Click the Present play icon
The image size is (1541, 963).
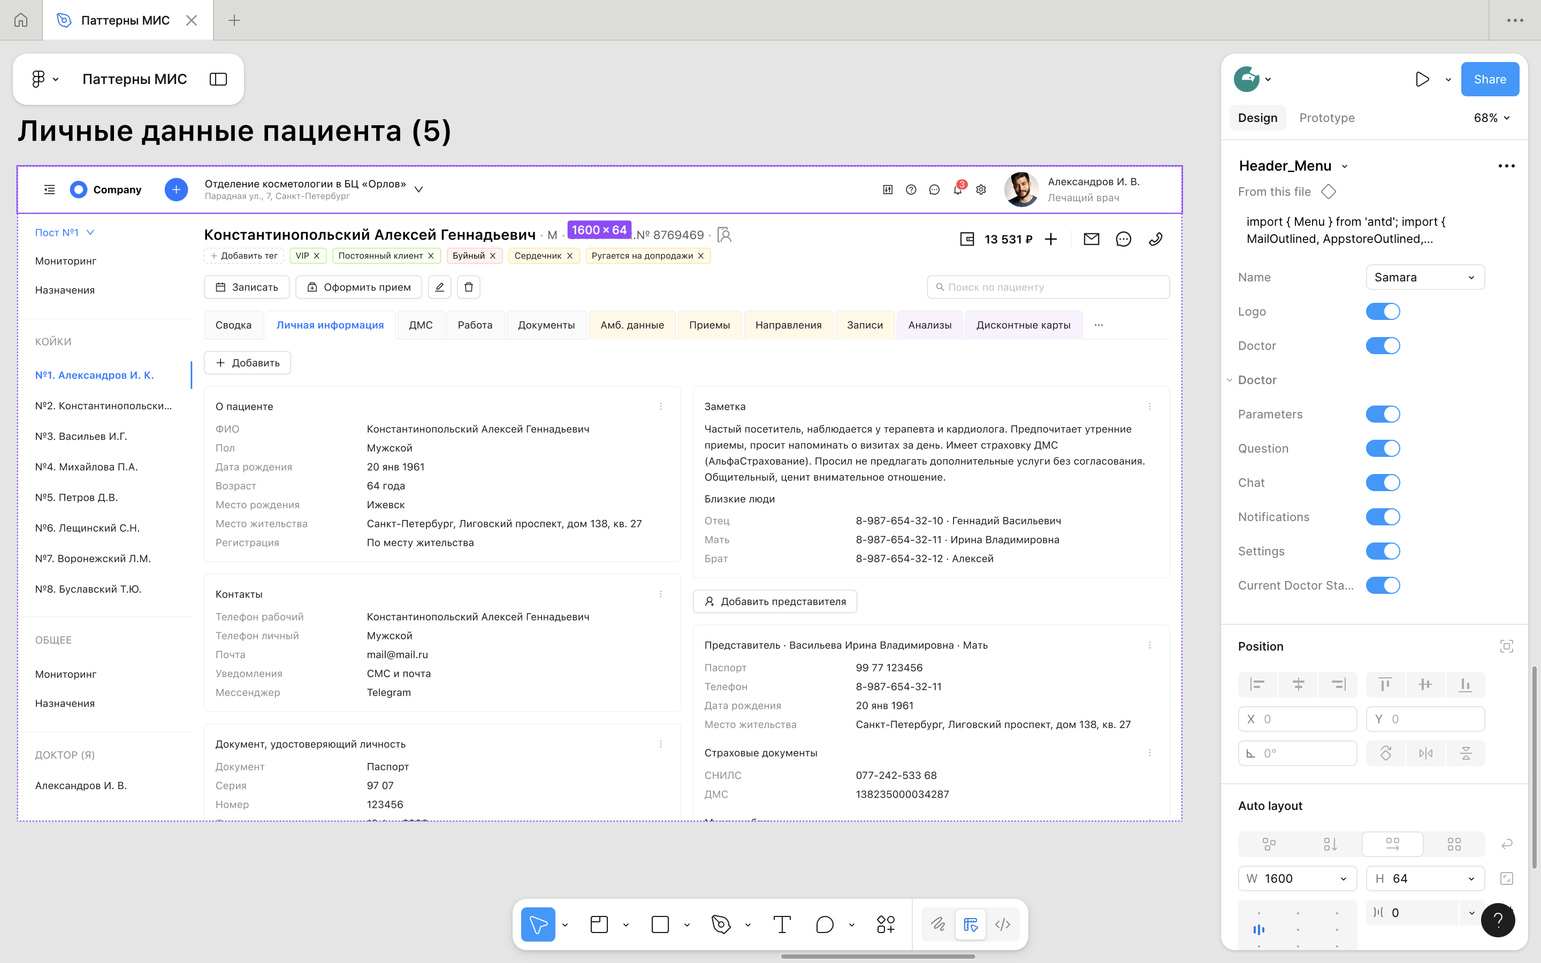coord(1422,79)
